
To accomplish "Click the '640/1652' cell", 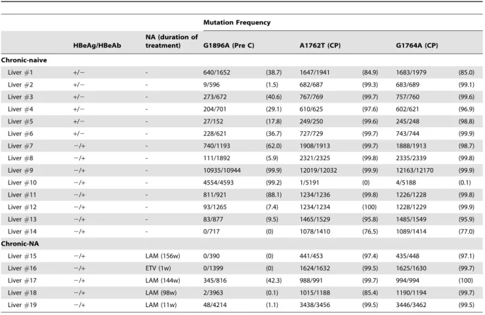I will [217, 72].
